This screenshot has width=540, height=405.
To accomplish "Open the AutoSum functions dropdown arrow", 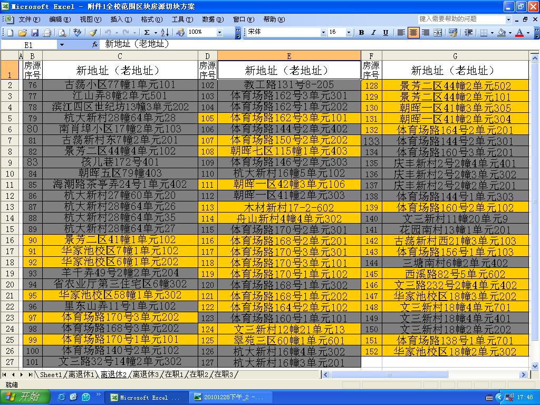I will point(156,32).
